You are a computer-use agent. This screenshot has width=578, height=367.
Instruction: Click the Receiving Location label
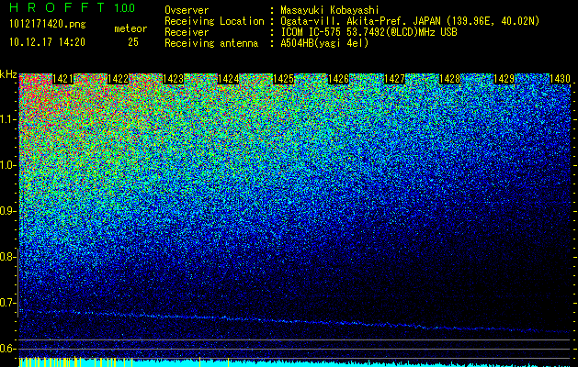click(x=214, y=21)
